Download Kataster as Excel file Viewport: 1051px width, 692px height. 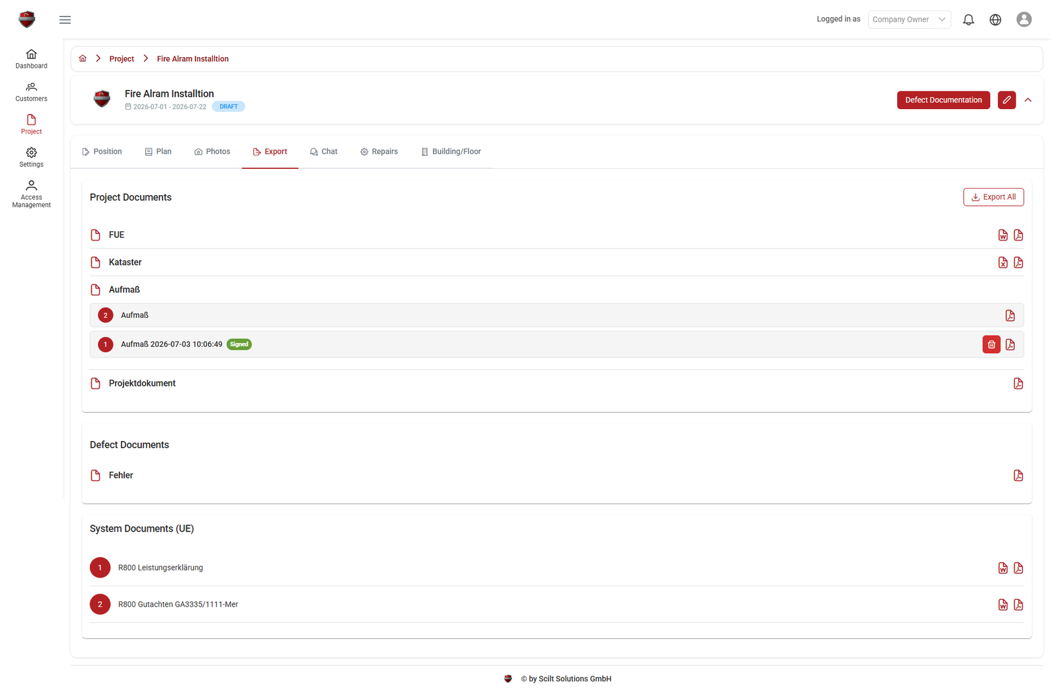coord(1002,263)
